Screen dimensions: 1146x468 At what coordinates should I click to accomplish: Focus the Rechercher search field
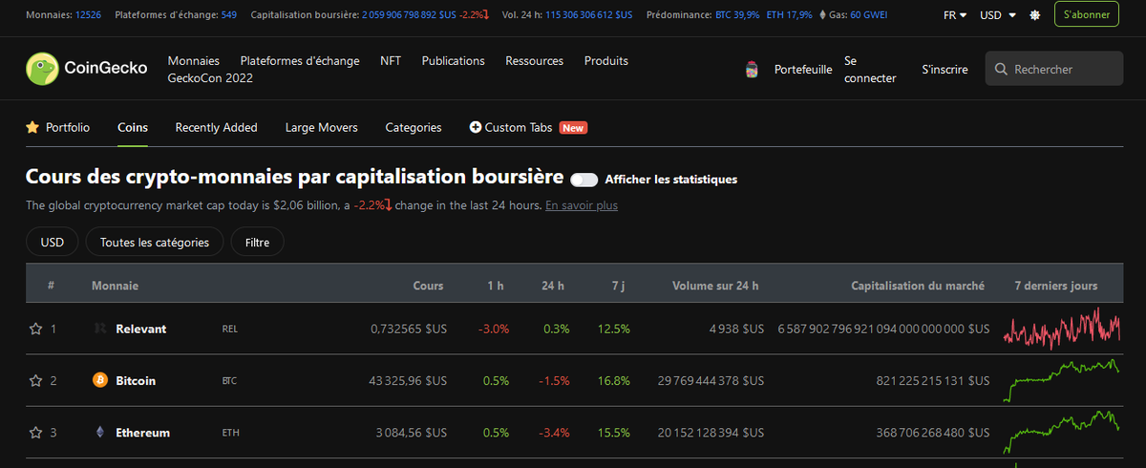click(1054, 69)
